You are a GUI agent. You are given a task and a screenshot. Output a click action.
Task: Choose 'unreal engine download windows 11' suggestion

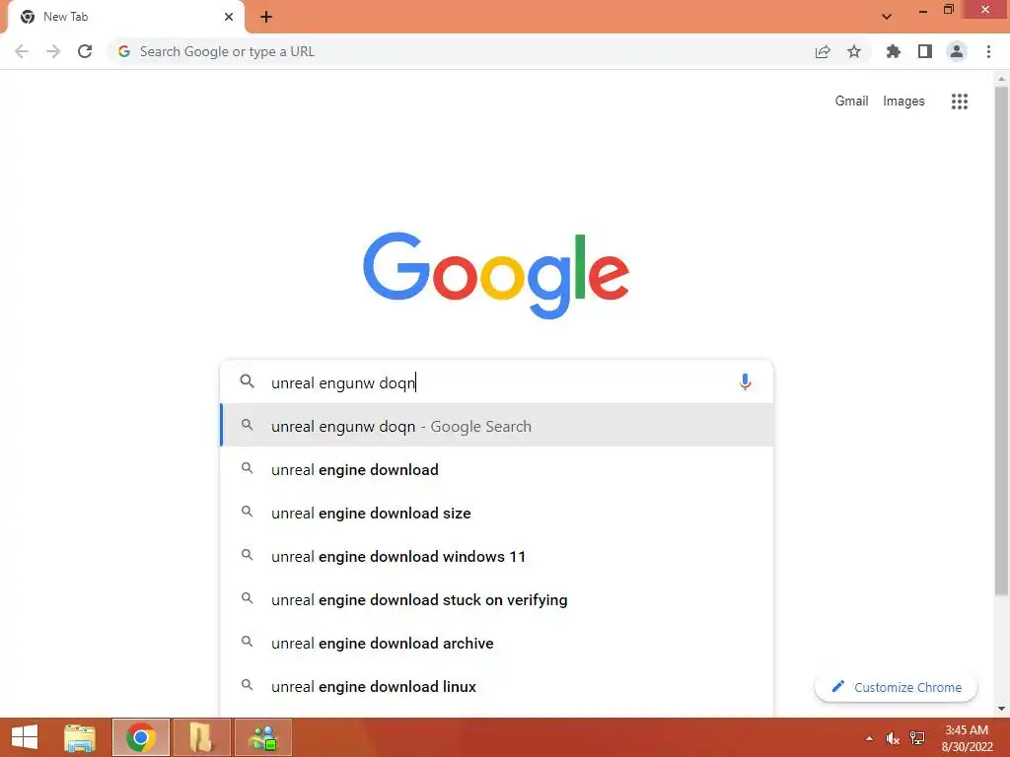tap(497, 556)
